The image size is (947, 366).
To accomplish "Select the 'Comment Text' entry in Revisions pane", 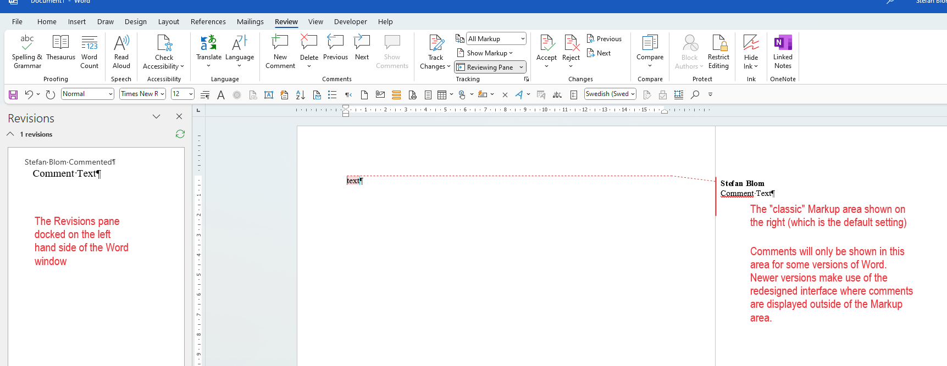I will click(x=67, y=173).
